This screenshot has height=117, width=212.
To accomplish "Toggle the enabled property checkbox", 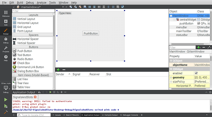I will click(x=196, y=73).
